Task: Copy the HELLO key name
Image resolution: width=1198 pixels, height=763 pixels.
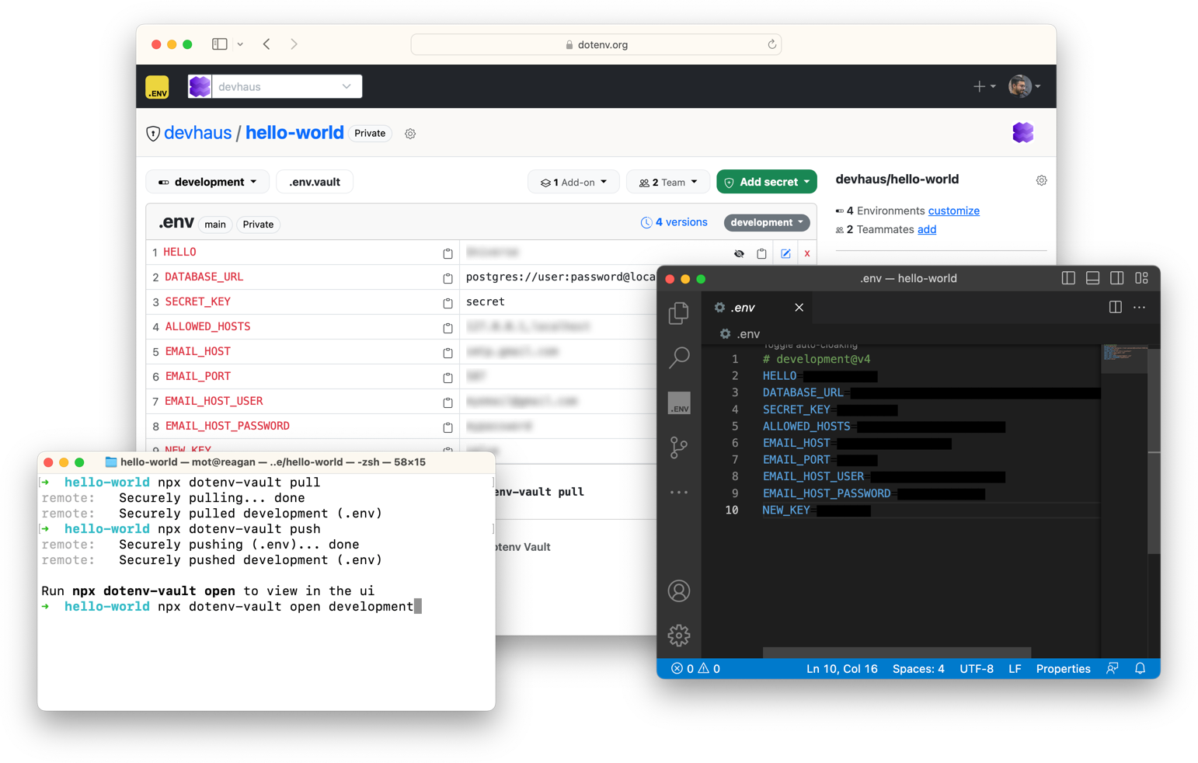Action: pyautogui.click(x=448, y=253)
